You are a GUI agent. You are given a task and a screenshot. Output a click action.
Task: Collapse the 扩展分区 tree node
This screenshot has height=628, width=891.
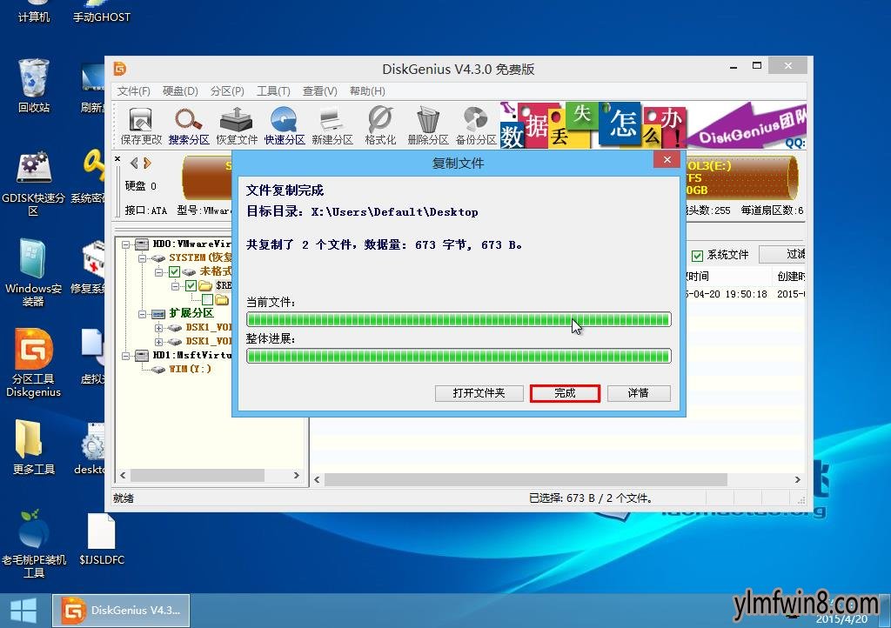(141, 314)
